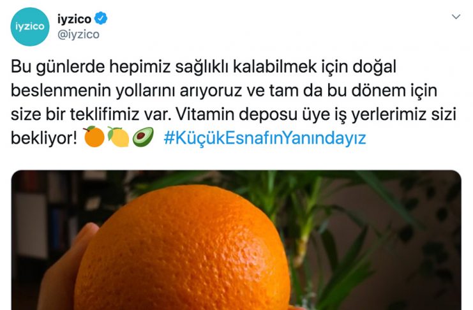The height and width of the screenshot is (310, 473).
Task: Click the line starting "size bir teklifimiz"
Action: 233,115
